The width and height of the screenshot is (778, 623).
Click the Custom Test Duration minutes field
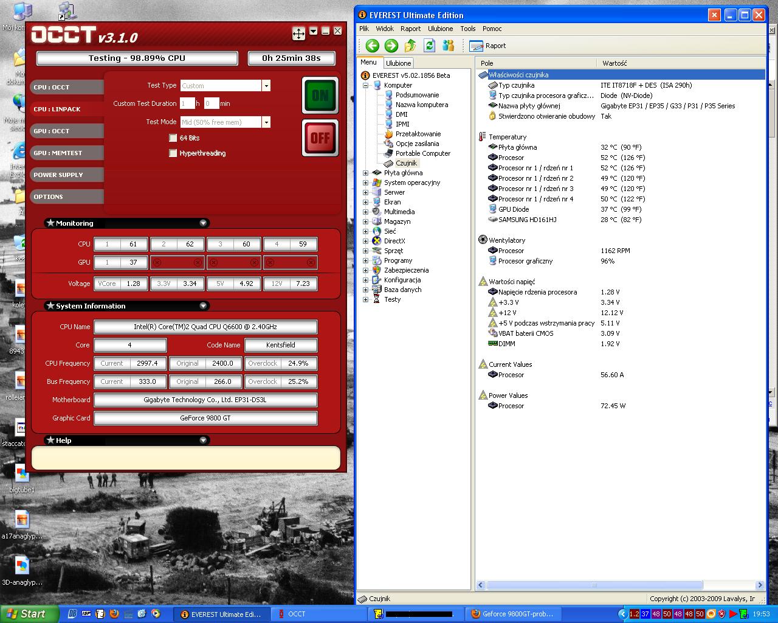212,103
